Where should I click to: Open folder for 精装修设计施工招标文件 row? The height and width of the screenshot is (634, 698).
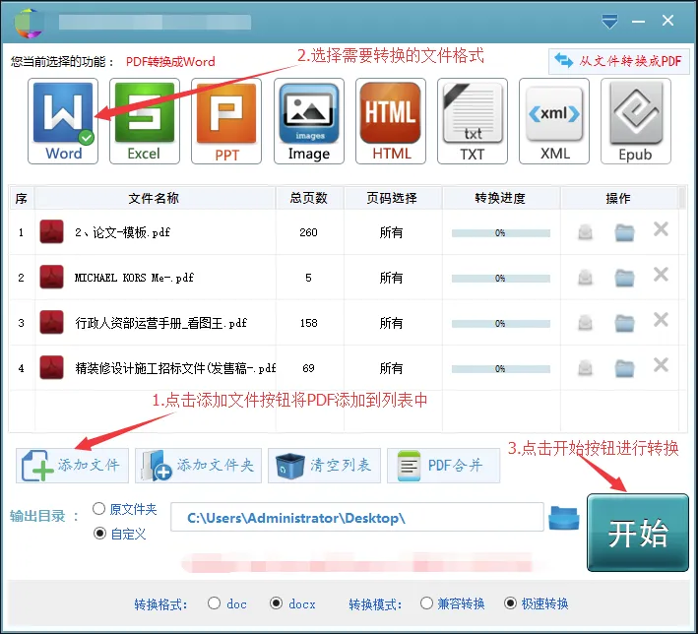624,368
